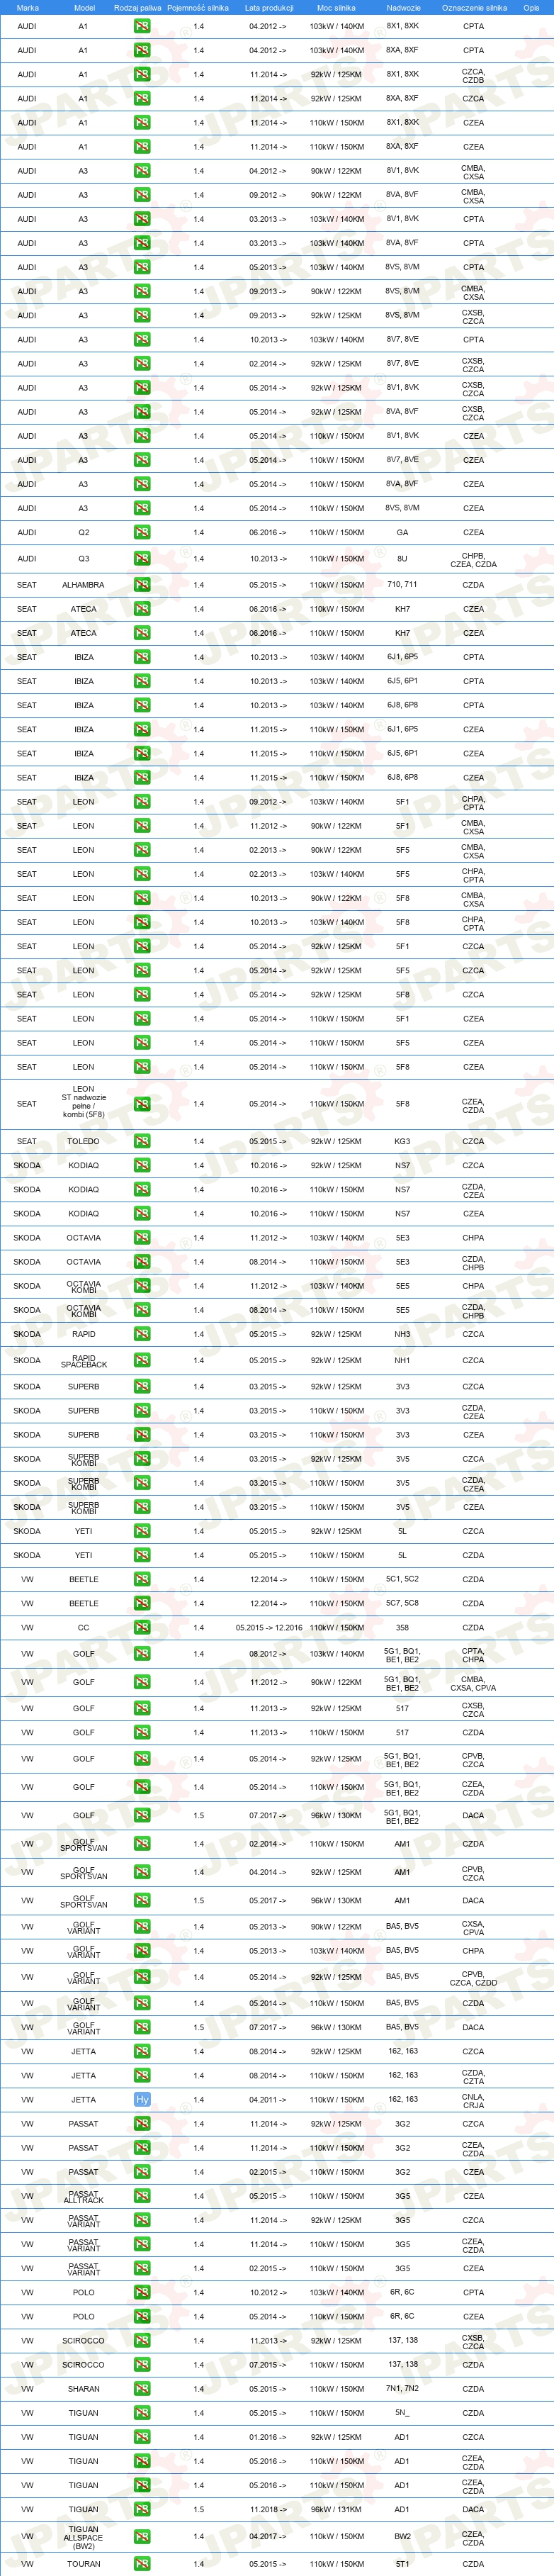The width and height of the screenshot is (554, 2576).
Task: Select the TOLEDO model cell
Action: coord(83,1141)
